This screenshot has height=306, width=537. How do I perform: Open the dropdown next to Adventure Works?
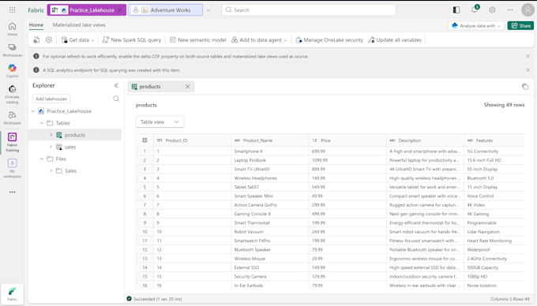(x=208, y=10)
